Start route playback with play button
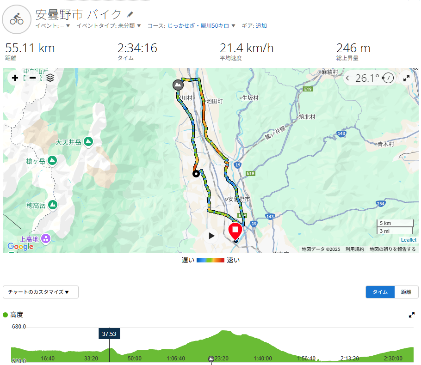 tap(211, 236)
